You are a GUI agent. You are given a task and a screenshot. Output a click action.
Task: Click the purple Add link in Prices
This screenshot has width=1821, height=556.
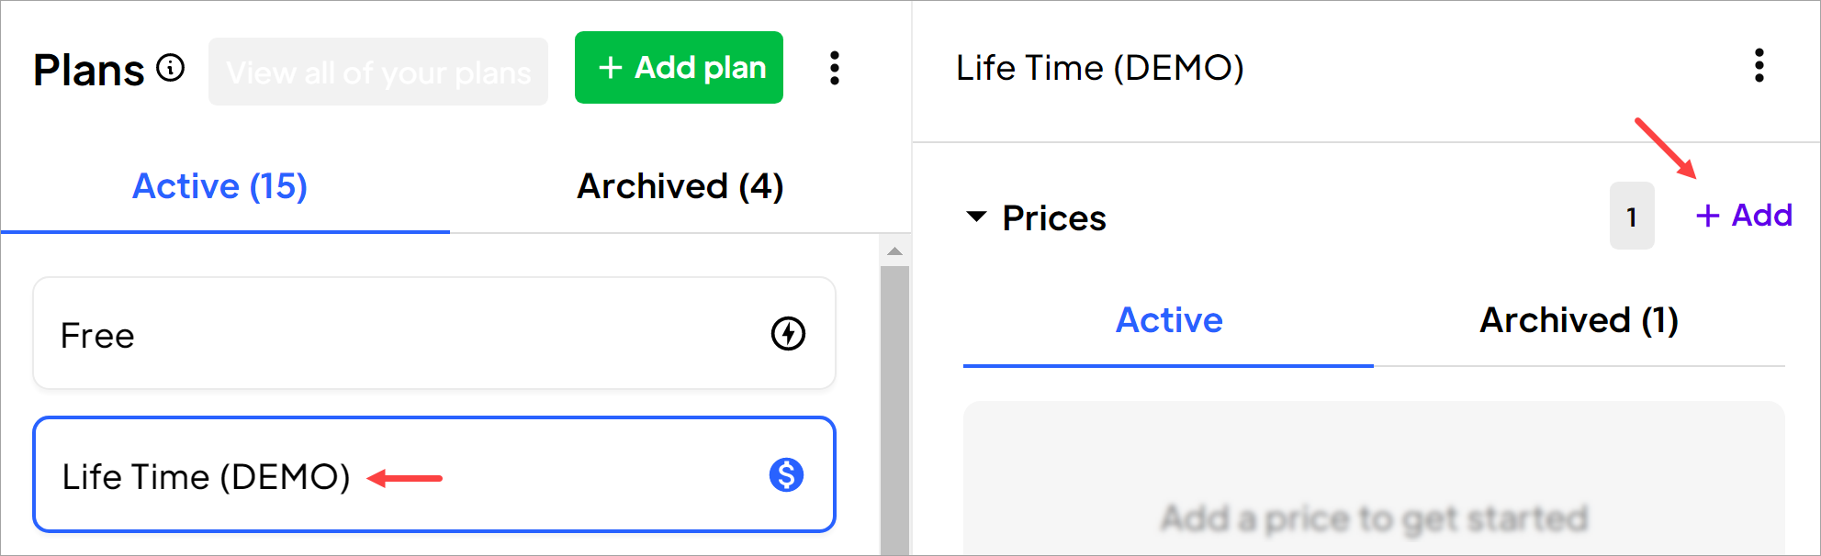(x=1744, y=216)
